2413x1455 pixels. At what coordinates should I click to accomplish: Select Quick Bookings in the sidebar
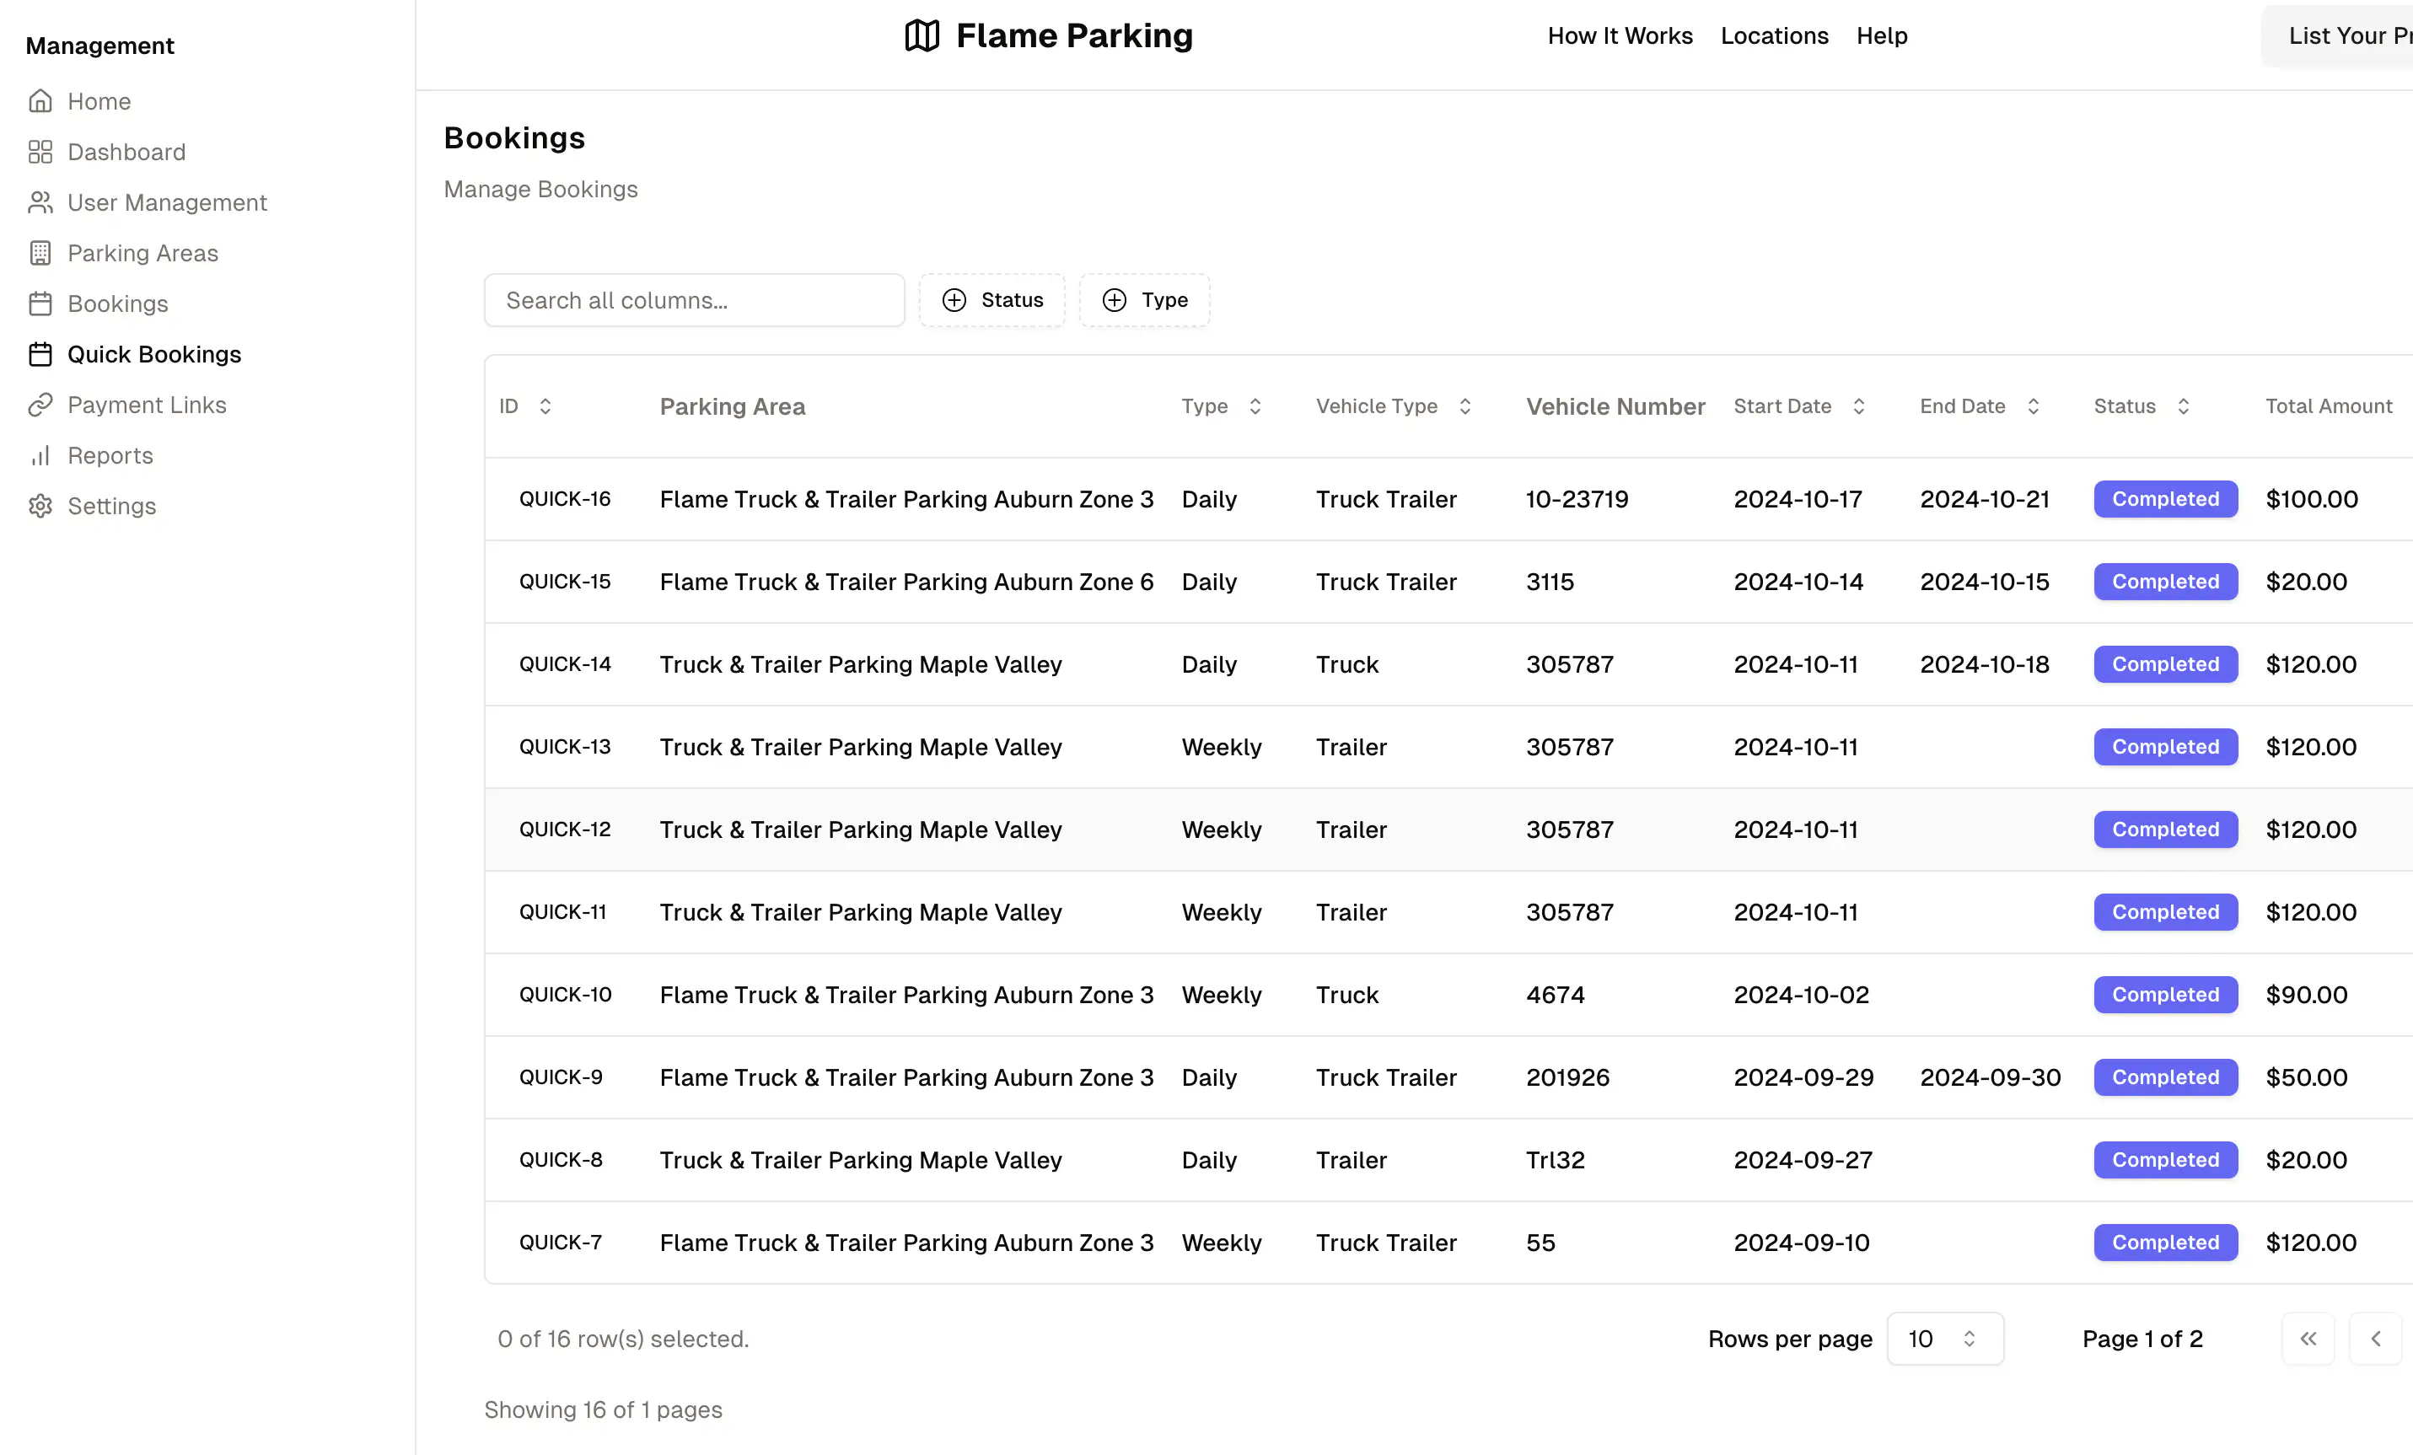153,353
